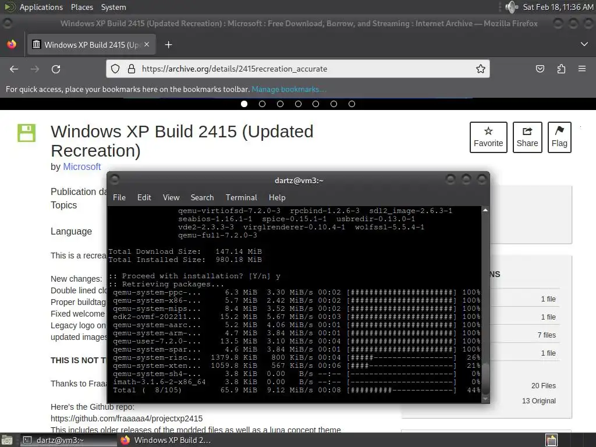Click the clock showing Sat Feb 18
The width and height of the screenshot is (596, 447).
tap(558, 7)
